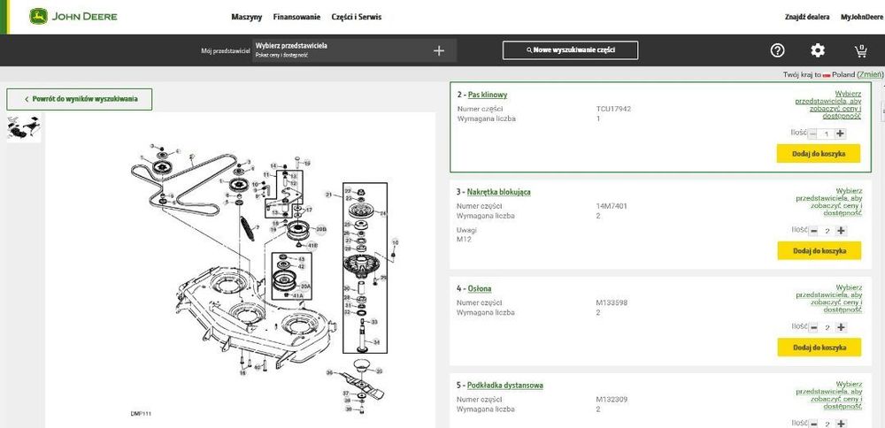Open the Podkładka dystansowa part link

pos(505,386)
